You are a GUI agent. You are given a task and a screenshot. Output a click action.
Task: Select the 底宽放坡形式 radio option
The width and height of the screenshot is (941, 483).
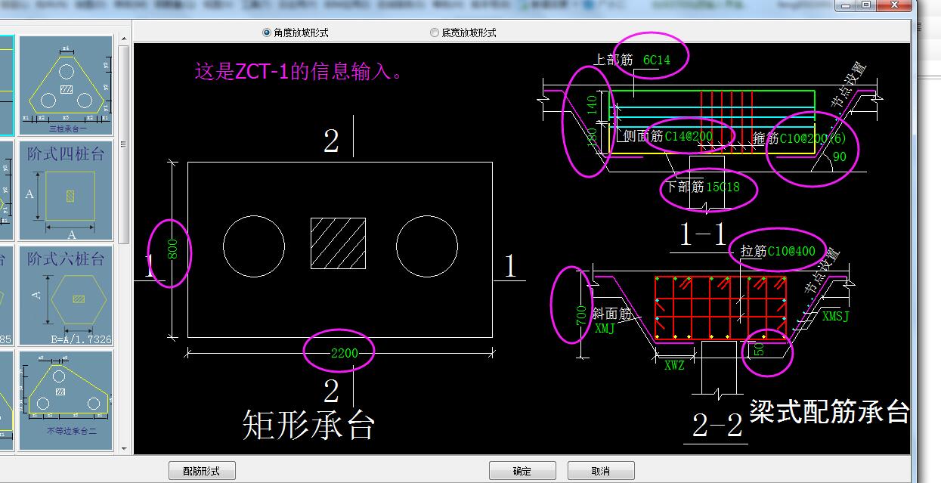click(463, 33)
